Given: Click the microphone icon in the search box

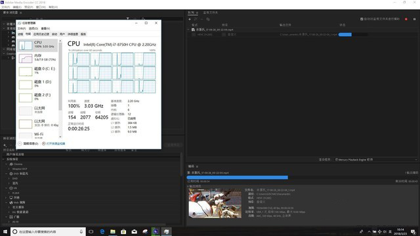Looking at the screenshot, I should tap(81, 231).
